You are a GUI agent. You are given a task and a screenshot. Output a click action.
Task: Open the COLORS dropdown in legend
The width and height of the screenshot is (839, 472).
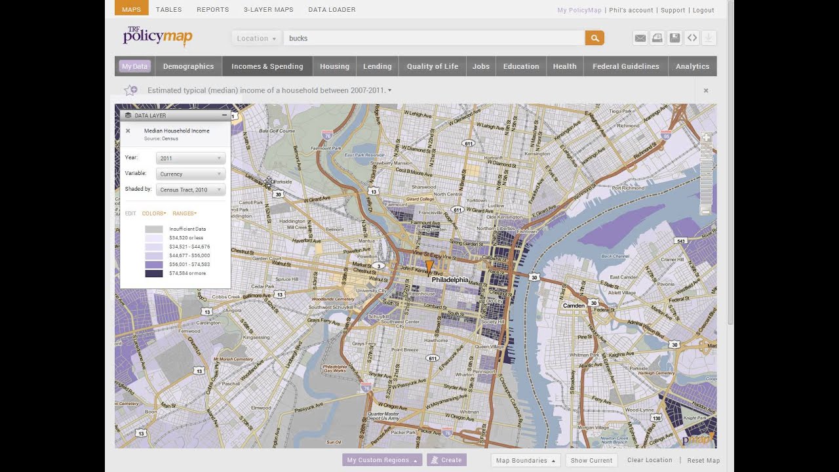154,213
